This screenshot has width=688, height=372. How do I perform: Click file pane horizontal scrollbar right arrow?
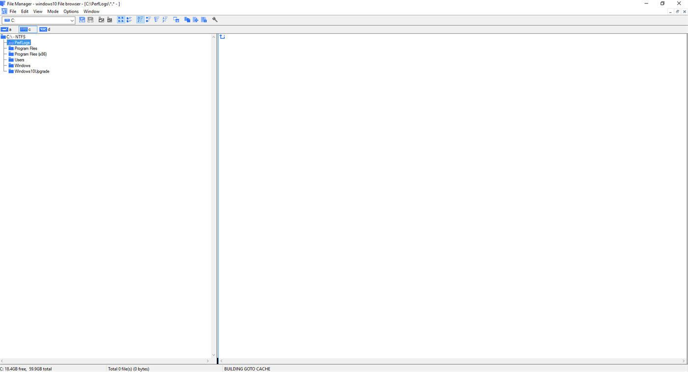pyautogui.click(x=684, y=361)
